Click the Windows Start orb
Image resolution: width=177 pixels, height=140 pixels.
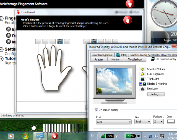[25, 136]
